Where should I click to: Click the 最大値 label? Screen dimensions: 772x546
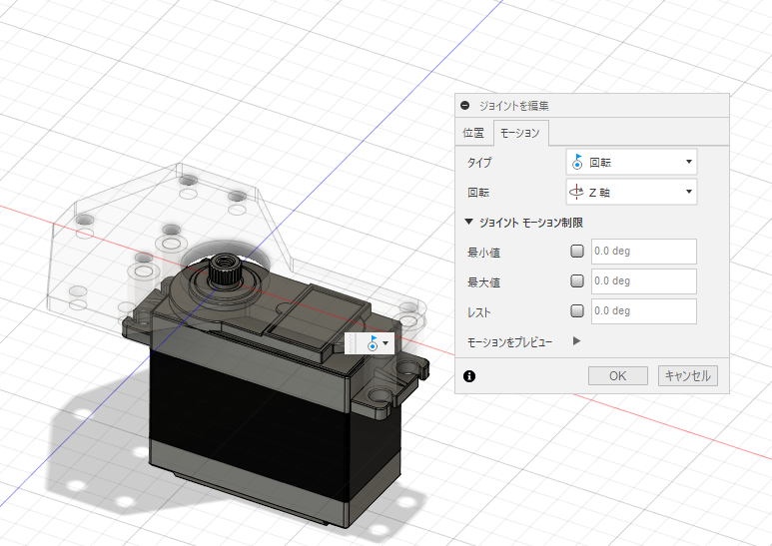[483, 282]
